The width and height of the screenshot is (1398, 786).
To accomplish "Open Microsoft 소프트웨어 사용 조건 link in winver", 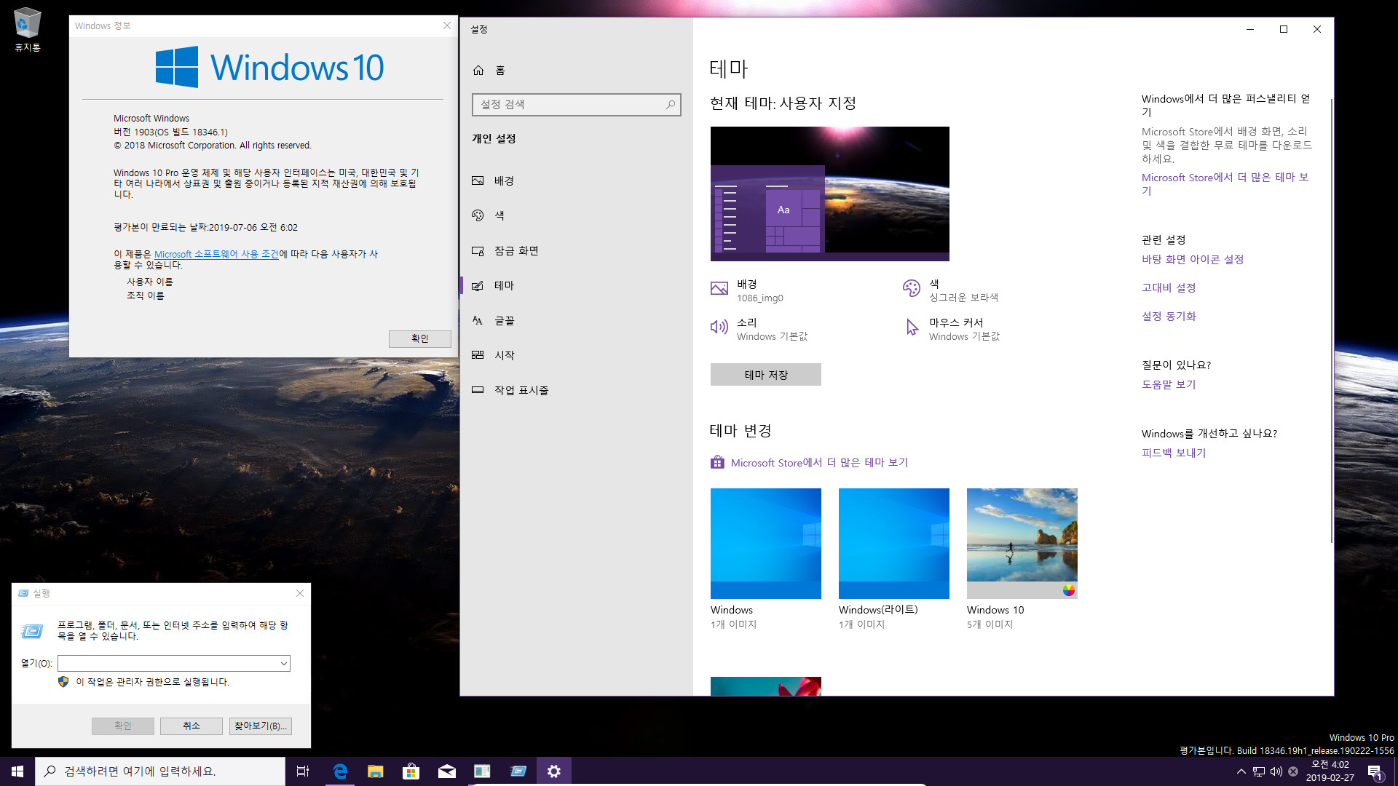I will tap(216, 255).
